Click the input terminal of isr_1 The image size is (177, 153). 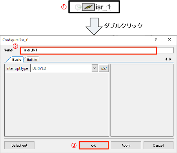78,7
